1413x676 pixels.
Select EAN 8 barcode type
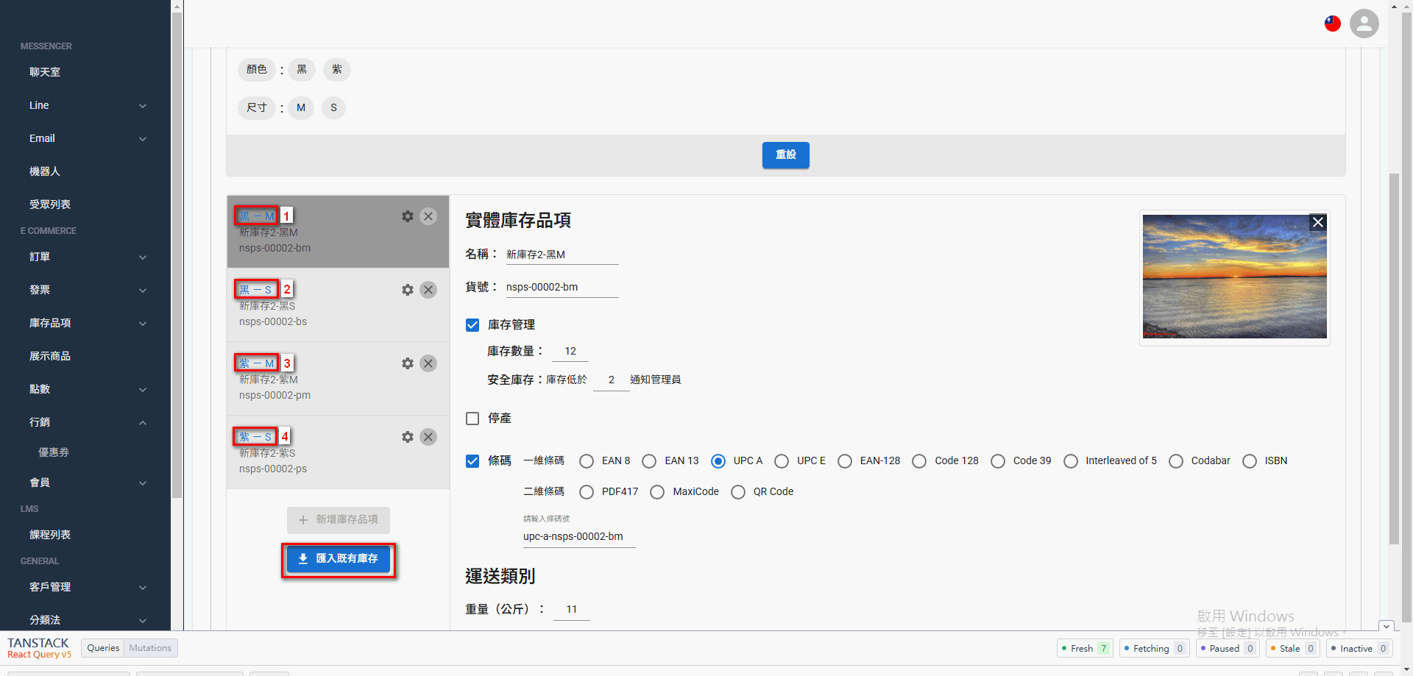pos(587,461)
